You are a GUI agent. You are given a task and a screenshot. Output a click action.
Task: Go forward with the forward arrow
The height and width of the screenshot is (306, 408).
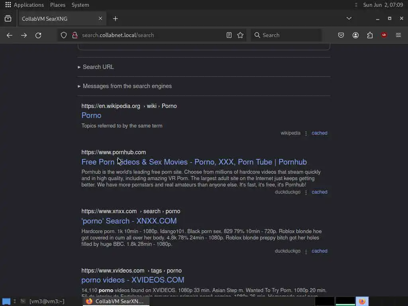(24, 35)
